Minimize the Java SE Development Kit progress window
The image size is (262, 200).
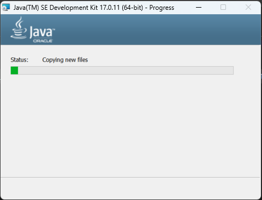199,8
